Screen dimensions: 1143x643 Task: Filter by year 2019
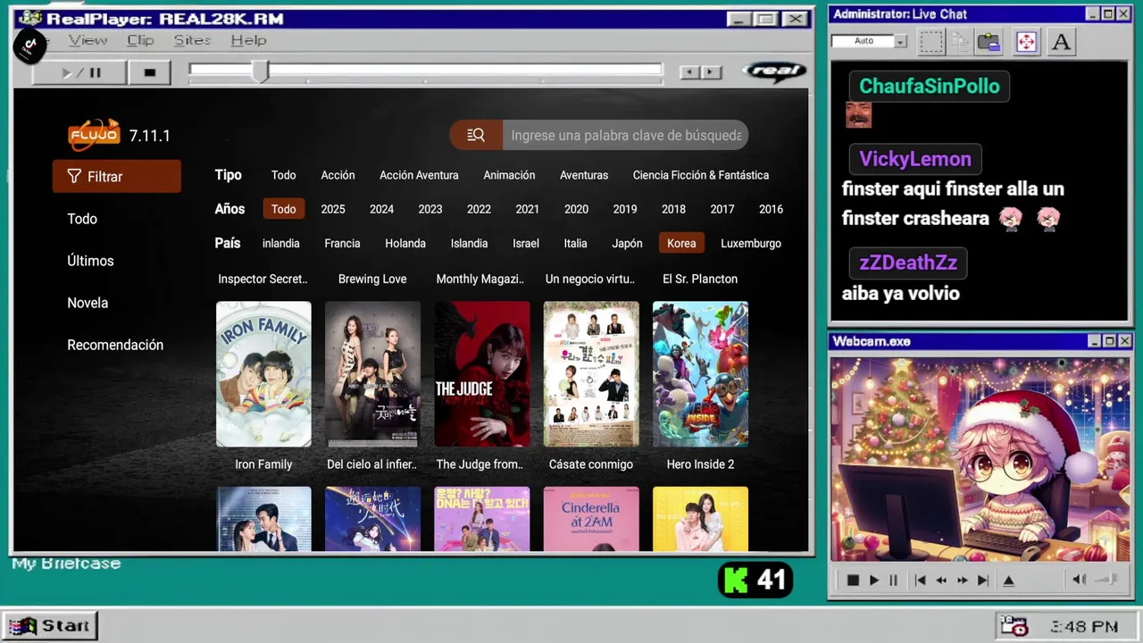(625, 209)
